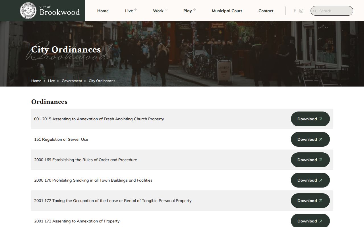The height and width of the screenshot is (227, 364).
Task: Download 2000 170 Prohibiting Smoking ordinance
Action: (310, 180)
